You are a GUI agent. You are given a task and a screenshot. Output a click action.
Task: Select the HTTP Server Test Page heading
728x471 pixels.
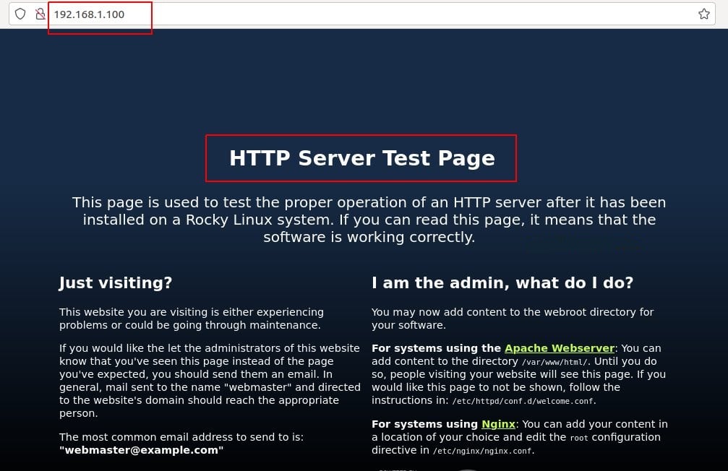click(361, 158)
